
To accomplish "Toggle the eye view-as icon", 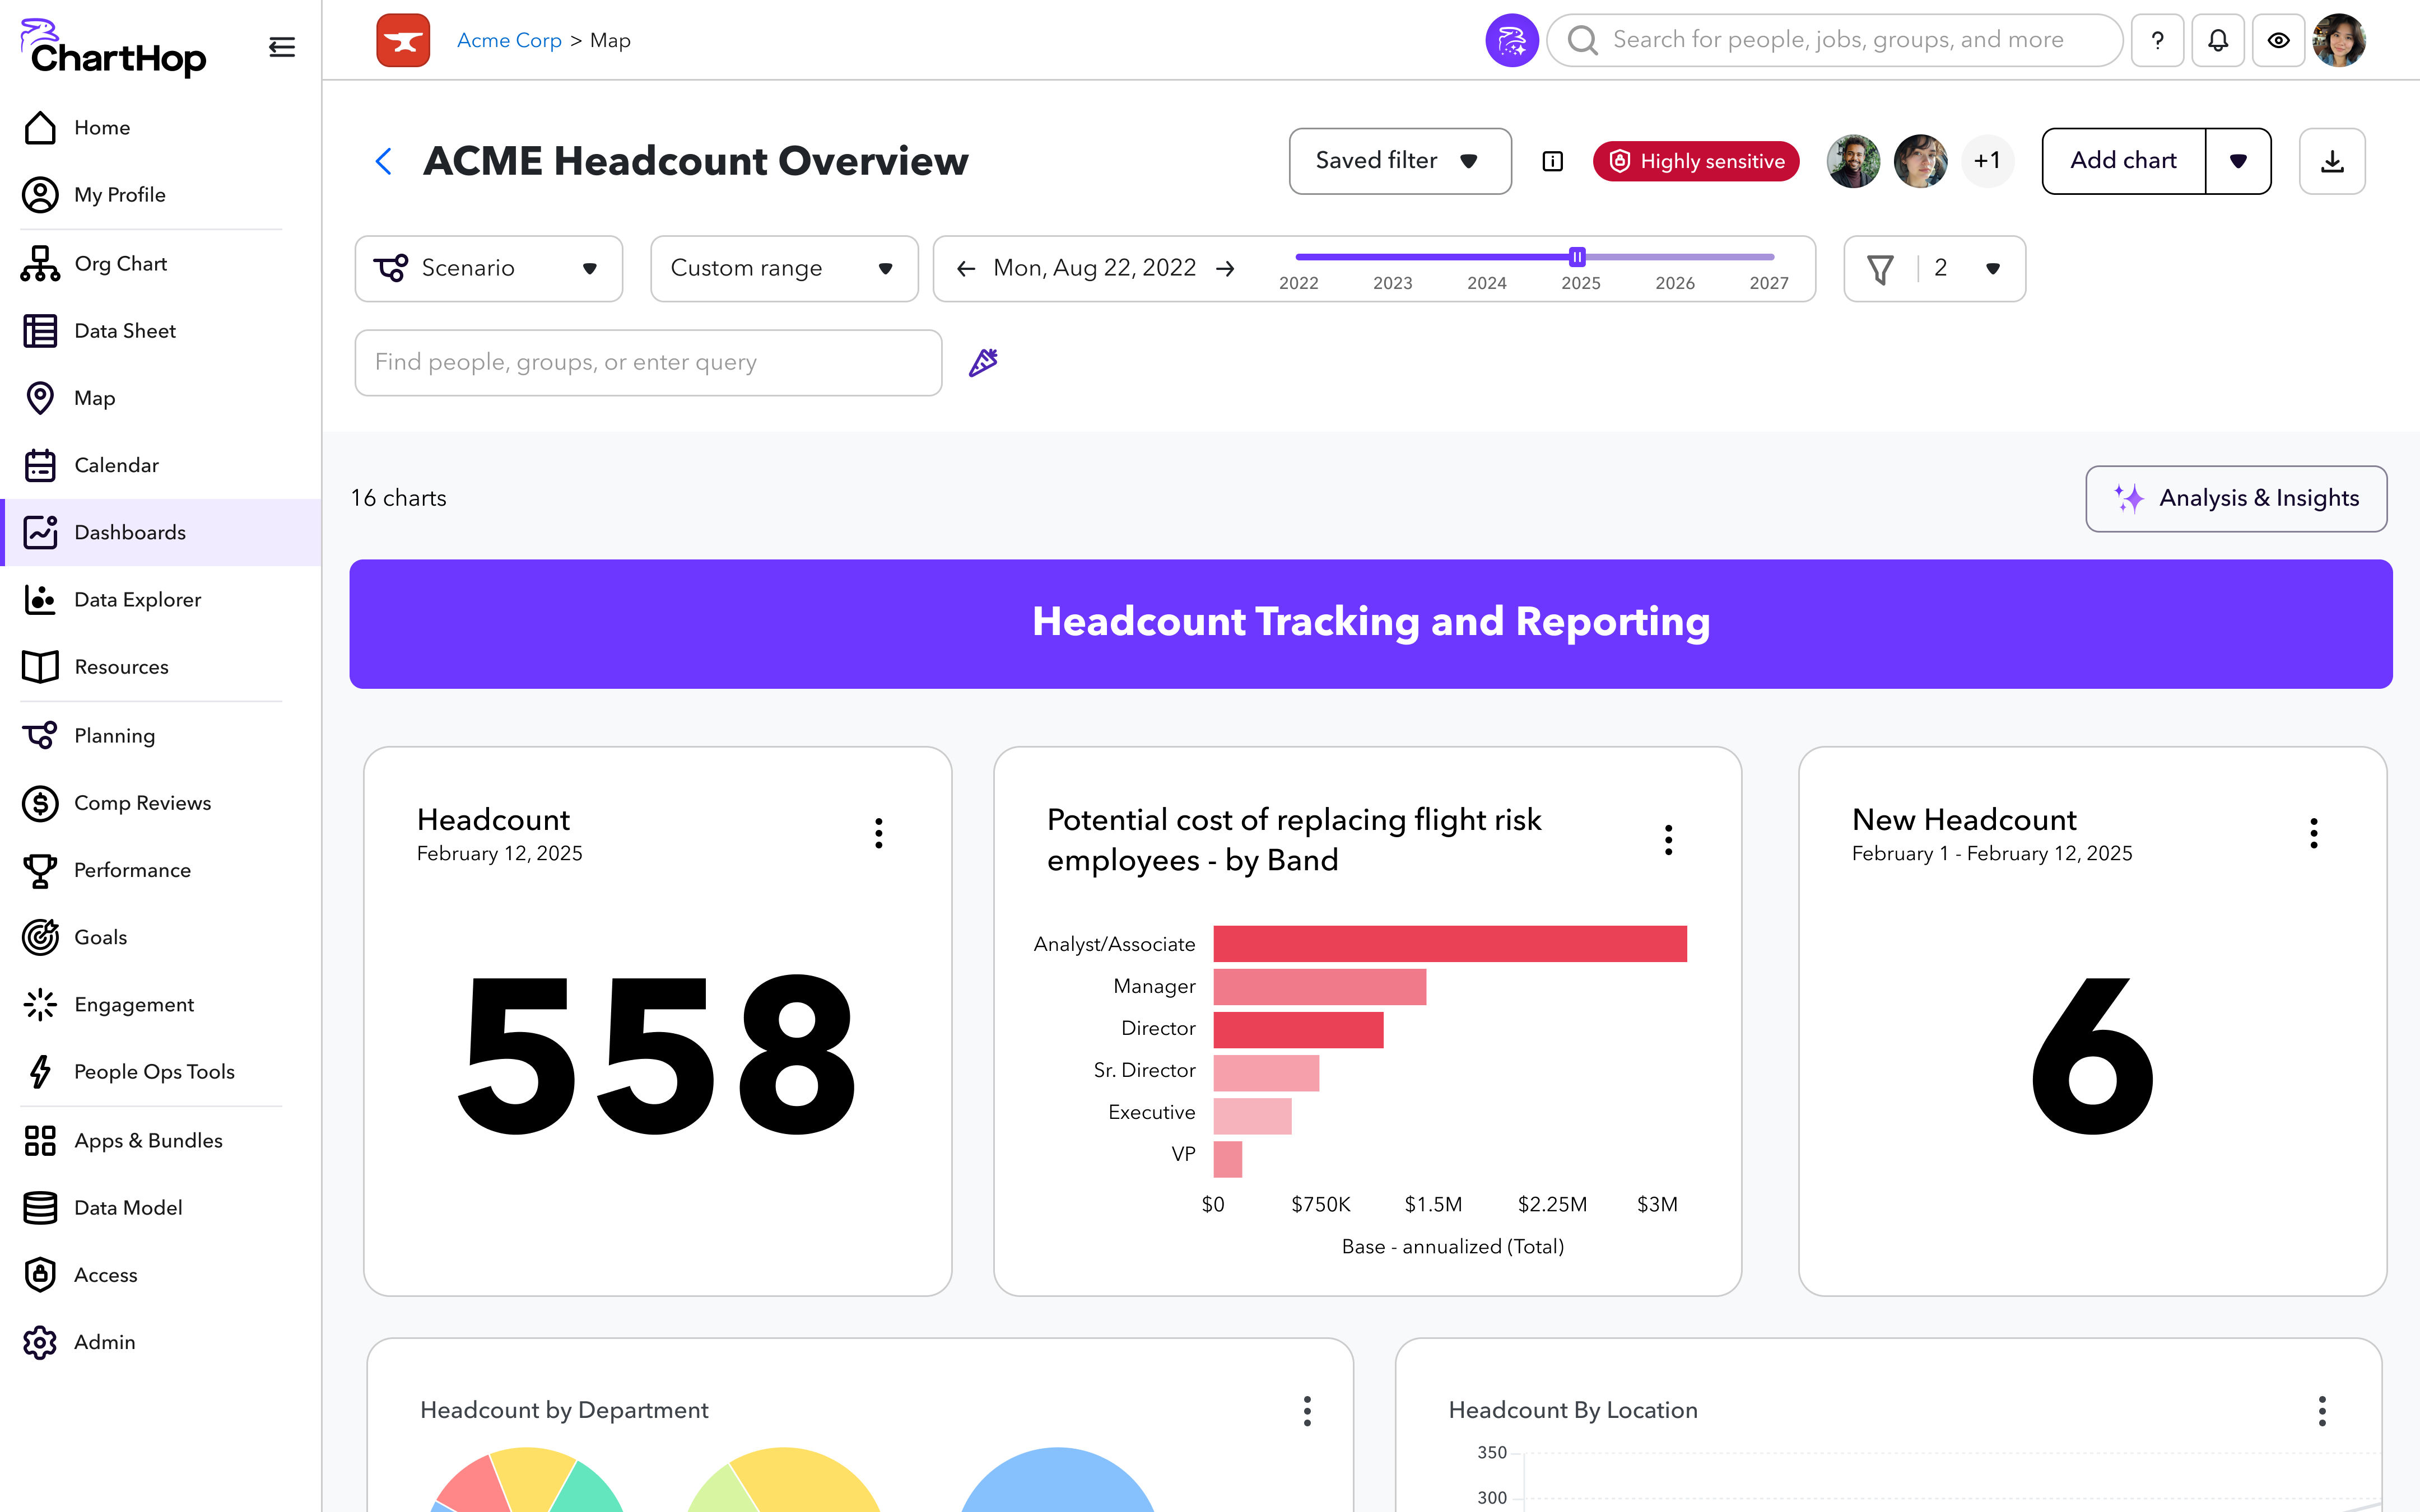I will click(x=2278, y=40).
